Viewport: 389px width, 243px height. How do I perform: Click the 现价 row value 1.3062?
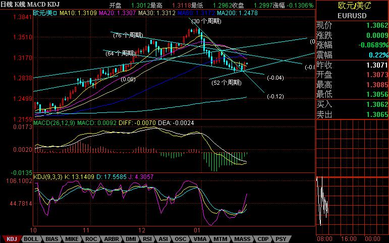click(x=377, y=25)
